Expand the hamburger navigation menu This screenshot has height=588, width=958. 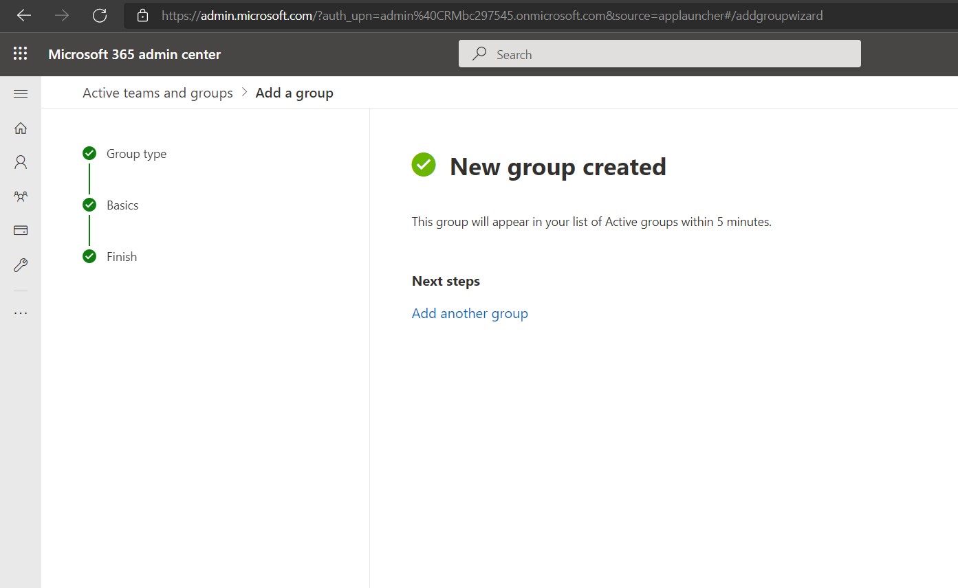point(21,93)
